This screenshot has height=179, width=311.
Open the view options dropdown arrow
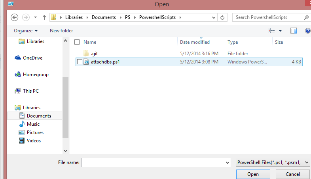tap(280, 31)
